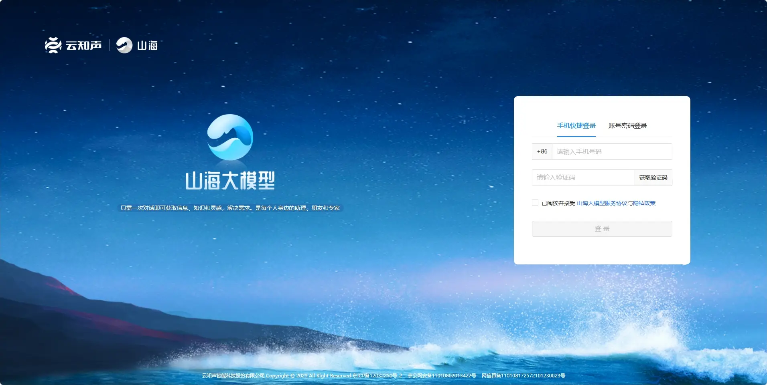Focus the 请输入验证码 code field
Viewport: 767px width, 385px height.
[583, 177]
